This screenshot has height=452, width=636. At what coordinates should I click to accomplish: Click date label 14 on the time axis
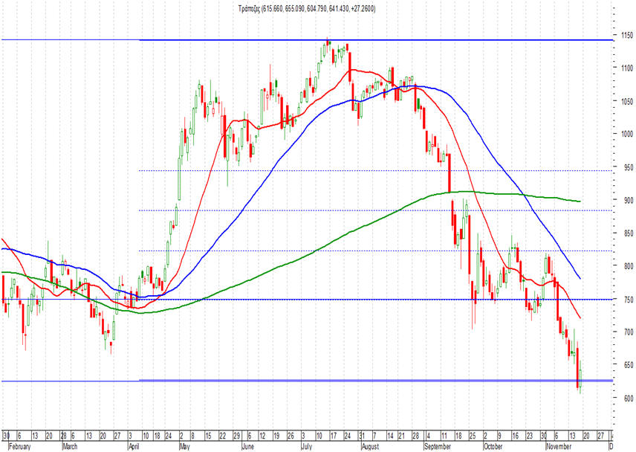point(390,436)
